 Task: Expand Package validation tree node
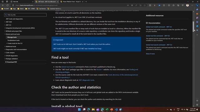pos(5,59)
